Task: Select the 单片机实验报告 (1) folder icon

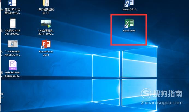Action: point(46,3)
